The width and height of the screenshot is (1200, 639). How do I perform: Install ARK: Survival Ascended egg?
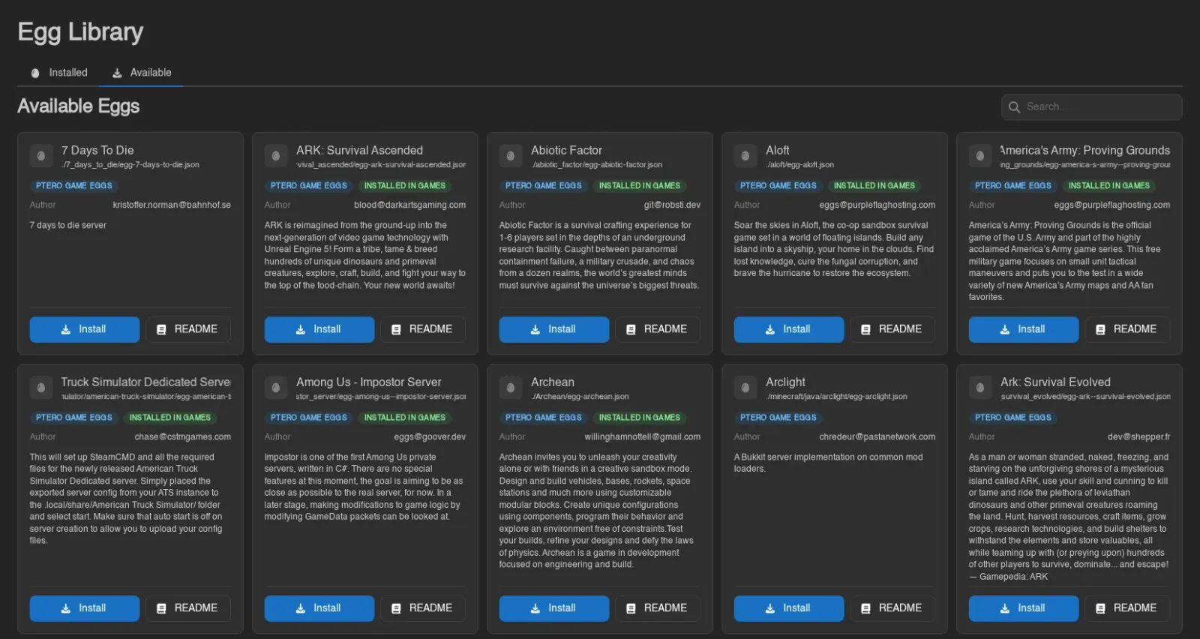coord(319,329)
